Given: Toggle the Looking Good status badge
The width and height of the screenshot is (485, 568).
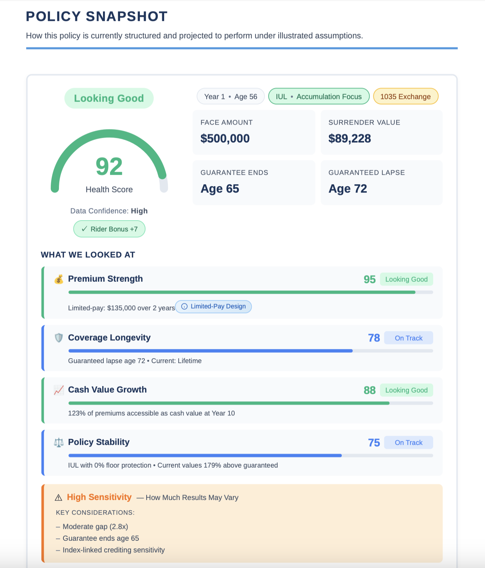Looking at the screenshot, I should coord(109,98).
